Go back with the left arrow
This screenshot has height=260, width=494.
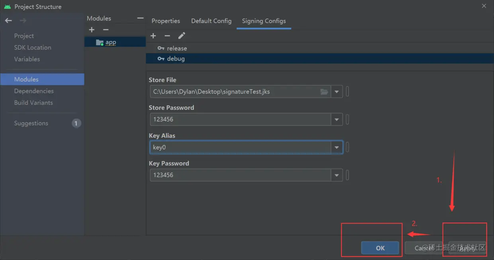(x=8, y=21)
